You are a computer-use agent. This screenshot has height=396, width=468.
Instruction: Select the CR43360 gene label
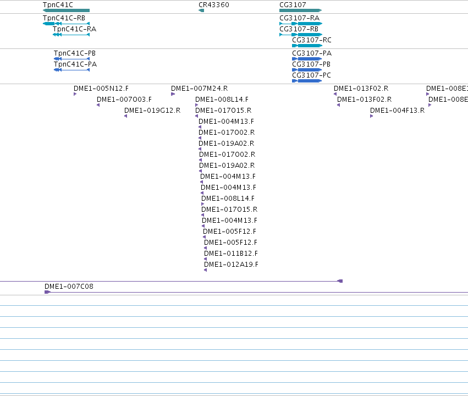[x=214, y=5]
